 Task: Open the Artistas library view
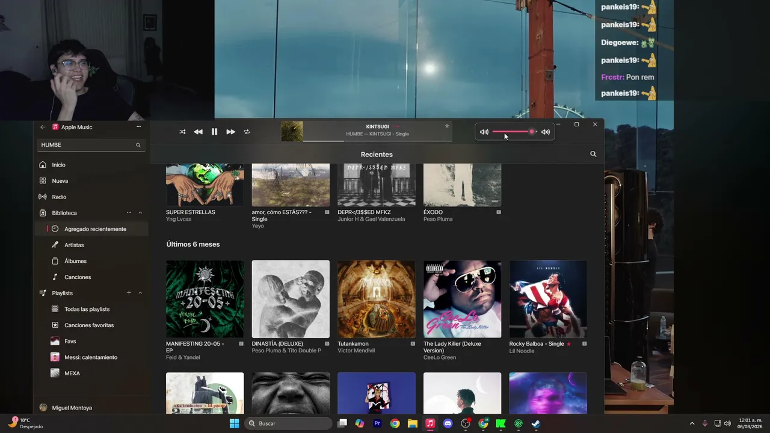click(x=91, y=245)
